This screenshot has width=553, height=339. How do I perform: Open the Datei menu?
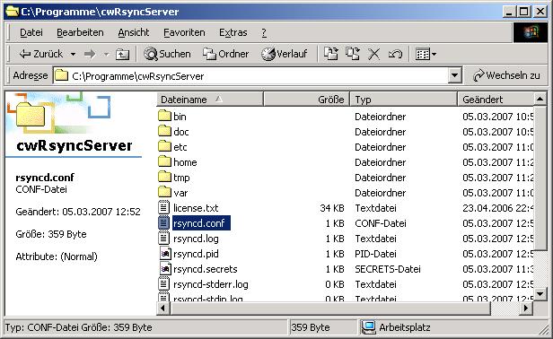click(31, 33)
